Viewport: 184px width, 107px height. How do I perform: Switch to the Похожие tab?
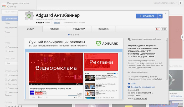(104, 29)
